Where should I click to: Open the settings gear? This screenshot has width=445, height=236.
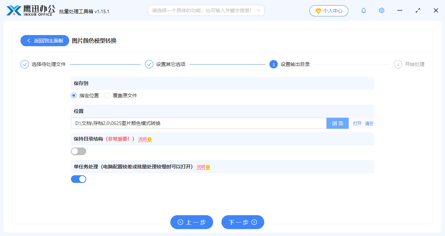(x=382, y=10)
